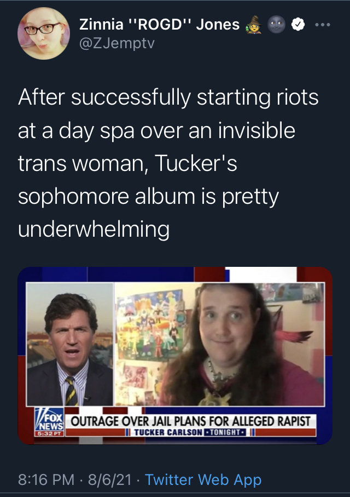Open the three-dot more options menu
Screen dimensions: 350x497
tap(323, 25)
